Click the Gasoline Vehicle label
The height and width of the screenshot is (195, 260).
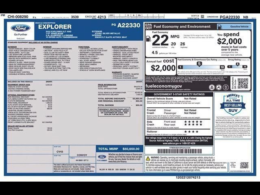point(239,26)
